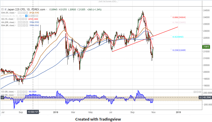Collapse the indicator legend box
This screenshot has width=212, height=122.
point(2,9)
